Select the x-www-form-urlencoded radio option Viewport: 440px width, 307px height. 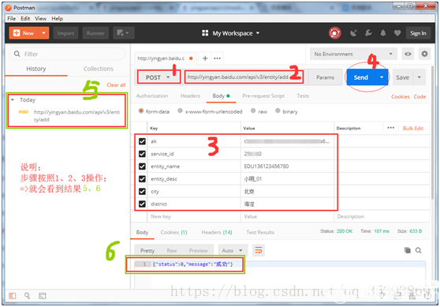(180, 110)
